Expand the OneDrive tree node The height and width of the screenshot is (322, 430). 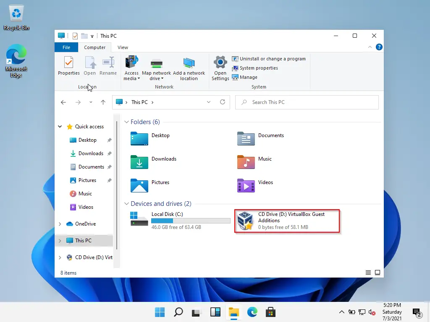(60, 224)
